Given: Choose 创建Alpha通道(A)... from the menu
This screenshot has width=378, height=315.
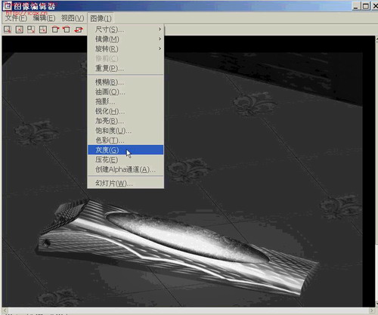Looking at the screenshot, I should click(125, 169).
